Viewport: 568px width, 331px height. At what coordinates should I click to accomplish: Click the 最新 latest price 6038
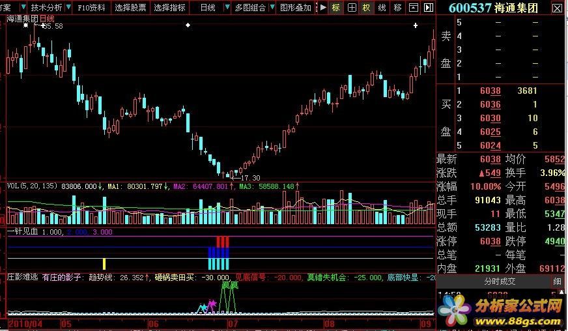(490, 159)
